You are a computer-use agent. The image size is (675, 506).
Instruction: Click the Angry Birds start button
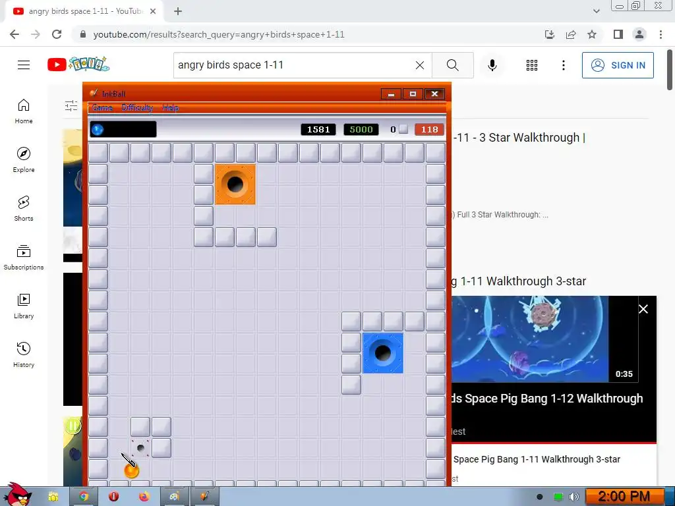(17, 495)
